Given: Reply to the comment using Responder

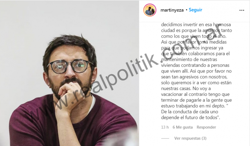Looking at the screenshot, I should pyautogui.click(x=206, y=127).
